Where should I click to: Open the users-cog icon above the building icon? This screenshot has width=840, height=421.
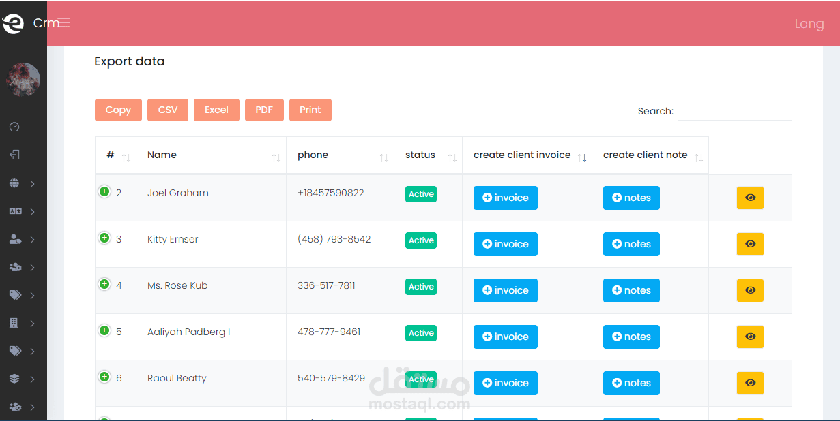point(15,267)
